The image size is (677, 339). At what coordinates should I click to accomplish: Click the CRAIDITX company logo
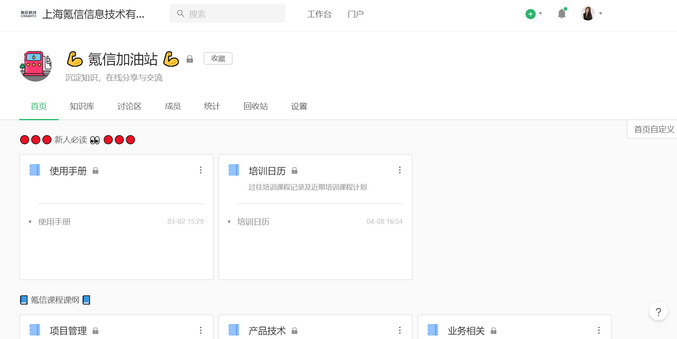(x=29, y=14)
